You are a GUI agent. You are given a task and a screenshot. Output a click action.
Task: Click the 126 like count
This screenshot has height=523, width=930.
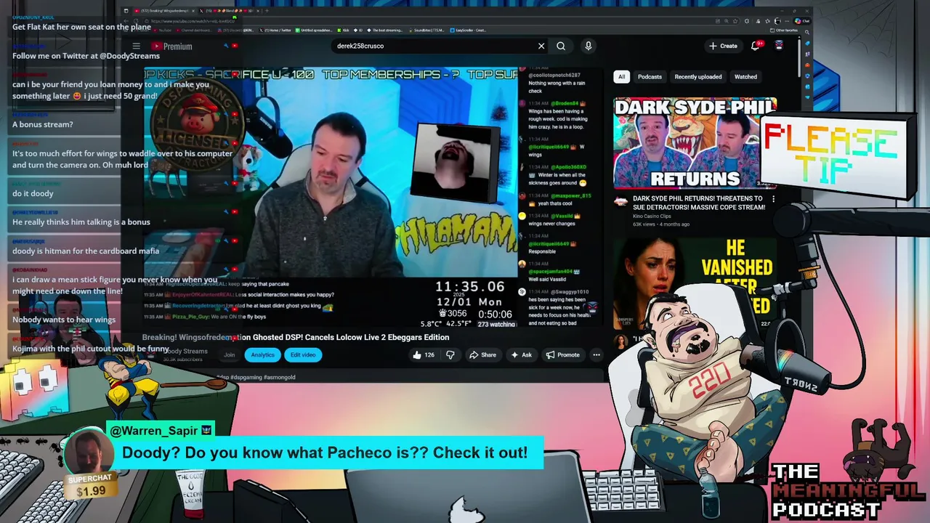coord(429,355)
